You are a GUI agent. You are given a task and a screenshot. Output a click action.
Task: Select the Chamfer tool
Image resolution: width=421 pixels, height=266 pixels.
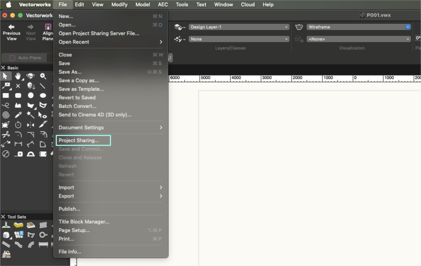(30, 134)
